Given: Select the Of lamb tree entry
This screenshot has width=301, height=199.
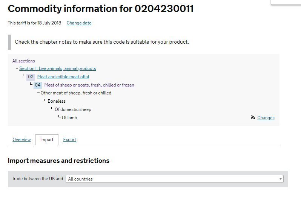Looking at the screenshot, I should [x=69, y=118].
